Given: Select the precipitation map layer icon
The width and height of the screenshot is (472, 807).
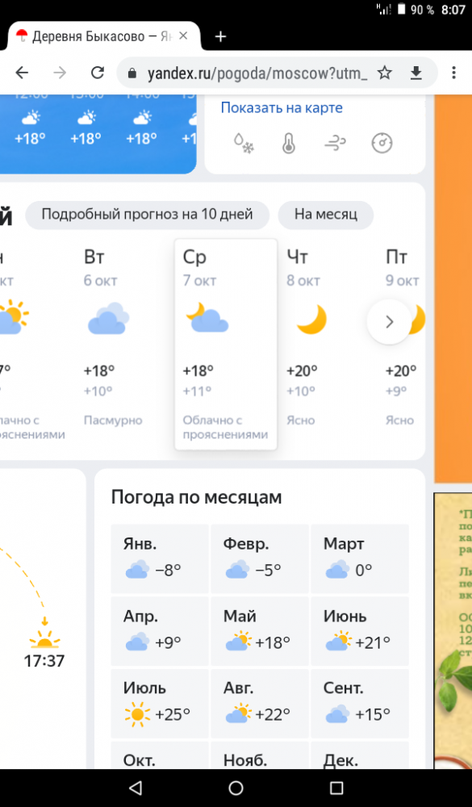Looking at the screenshot, I should pyautogui.click(x=244, y=144).
